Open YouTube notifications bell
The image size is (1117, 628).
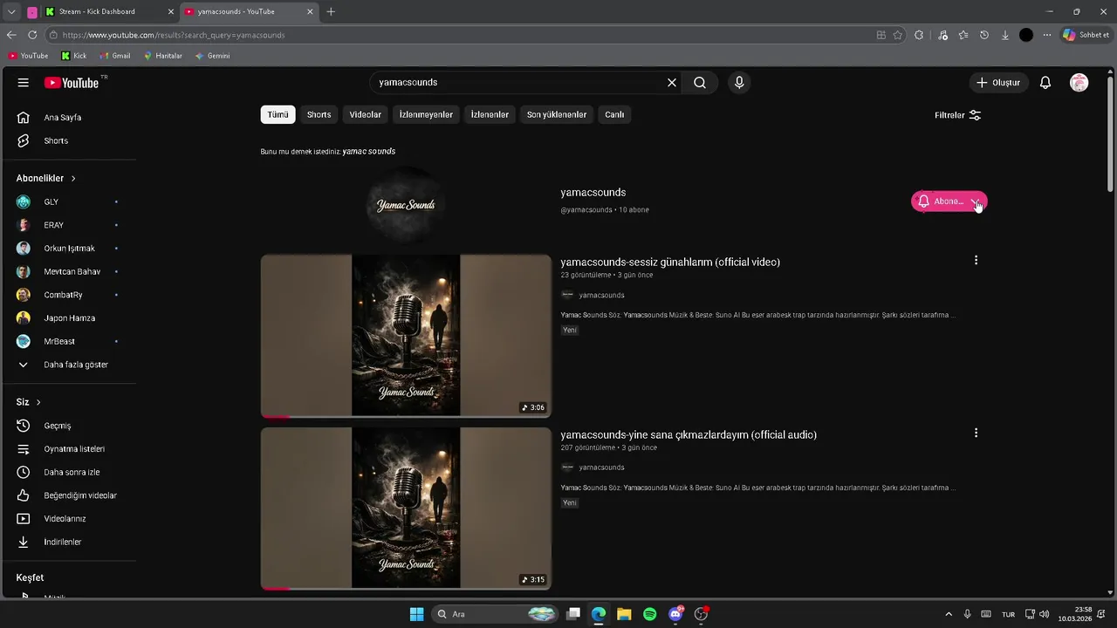point(1045,83)
